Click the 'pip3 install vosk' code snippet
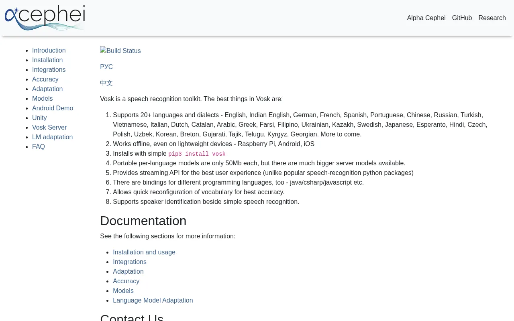 click(197, 154)
